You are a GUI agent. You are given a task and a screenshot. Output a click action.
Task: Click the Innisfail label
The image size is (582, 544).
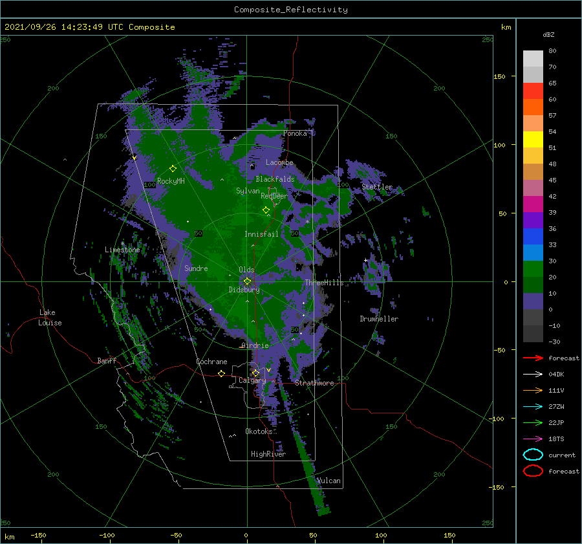[x=261, y=234]
